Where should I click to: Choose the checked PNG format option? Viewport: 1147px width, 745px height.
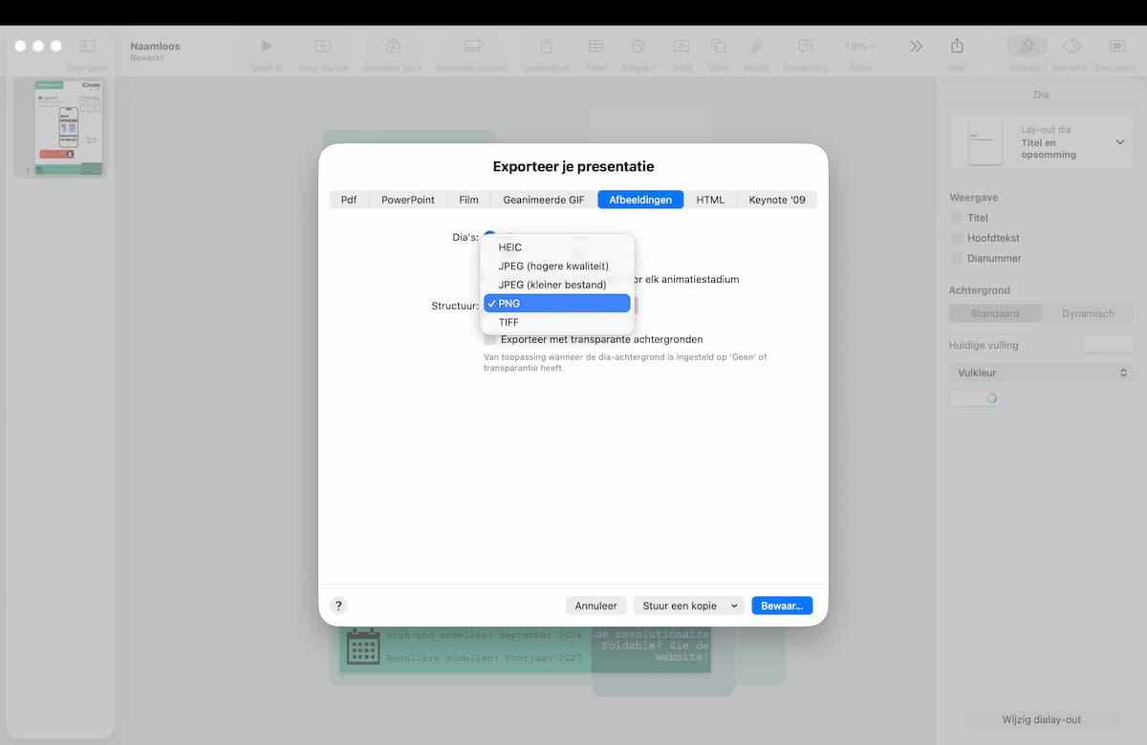click(556, 304)
